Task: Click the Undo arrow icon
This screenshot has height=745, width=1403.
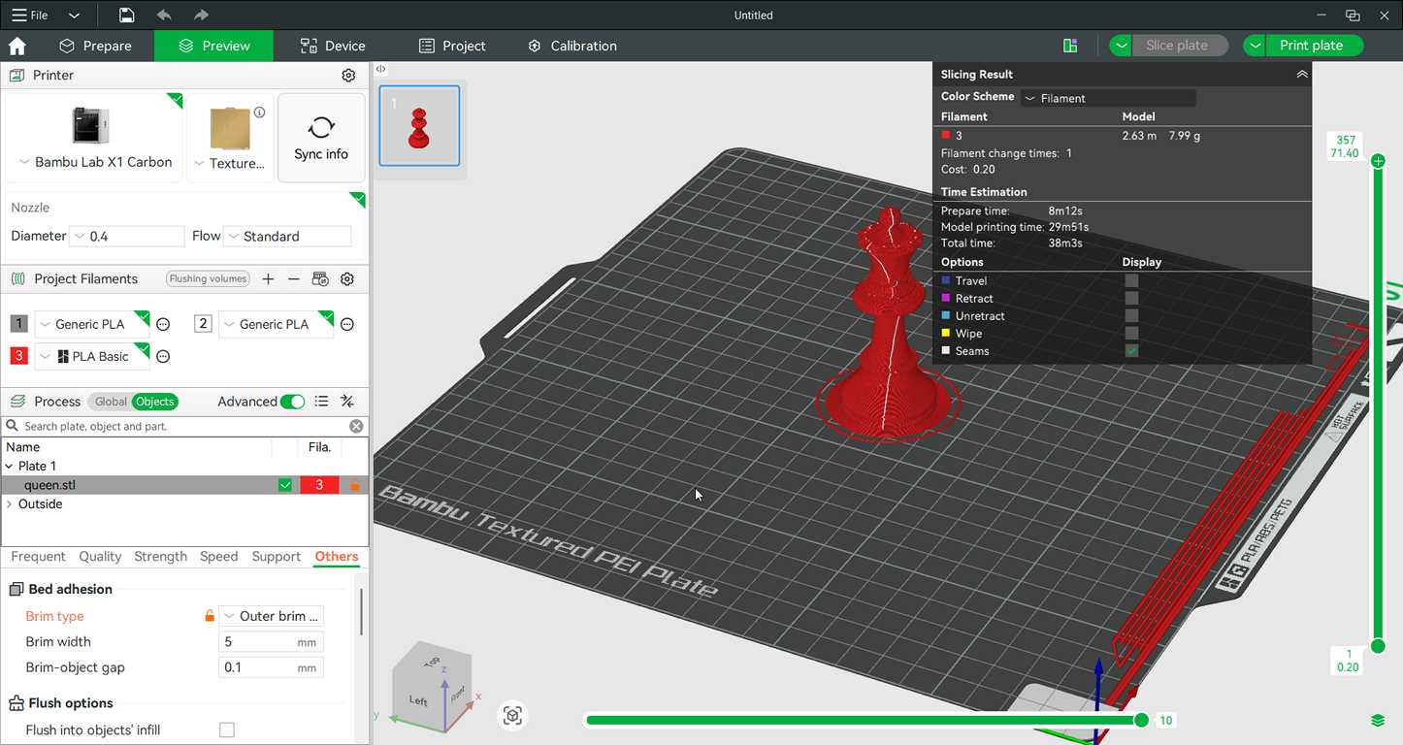Action: click(164, 15)
